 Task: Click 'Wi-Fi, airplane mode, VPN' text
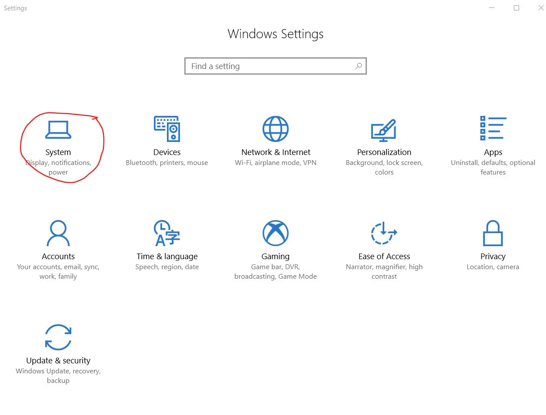(x=276, y=163)
